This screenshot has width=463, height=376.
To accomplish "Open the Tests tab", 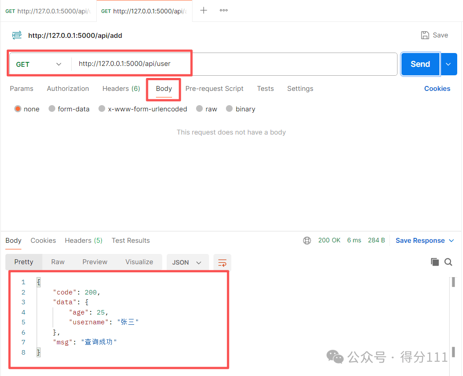I will [x=266, y=89].
